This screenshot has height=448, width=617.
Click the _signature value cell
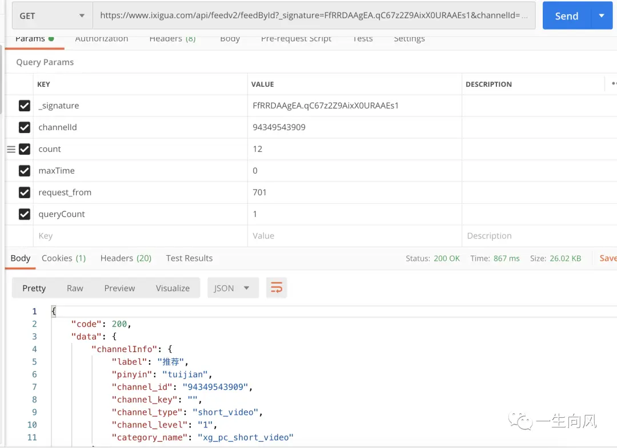[x=355, y=106]
